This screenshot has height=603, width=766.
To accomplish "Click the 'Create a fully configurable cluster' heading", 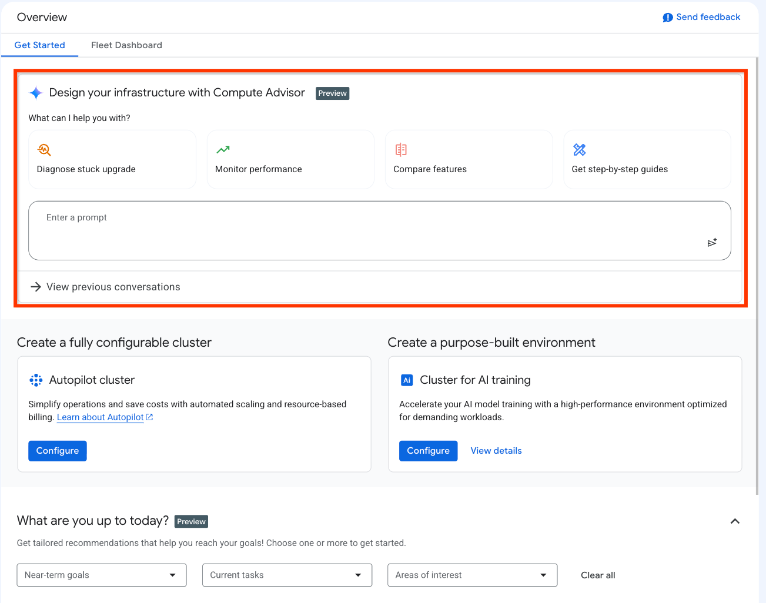I will pos(114,343).
